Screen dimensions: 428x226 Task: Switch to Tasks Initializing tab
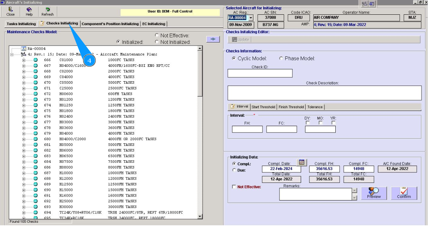coord(21,24)
